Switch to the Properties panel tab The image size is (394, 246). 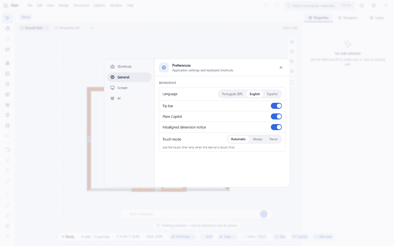318,18
